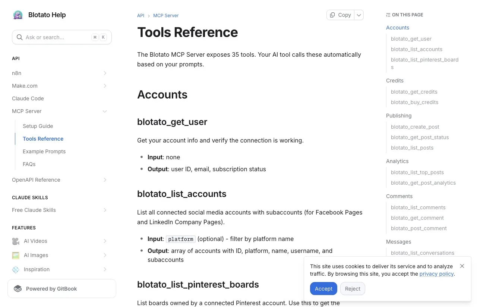Accept the cookies
The width and height of the screenshot is (477, 307).
(323, 289)
